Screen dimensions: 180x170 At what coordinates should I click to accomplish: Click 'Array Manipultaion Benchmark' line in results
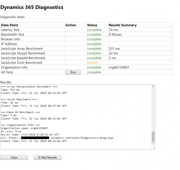pyautogui.click(x=29, y=87)
